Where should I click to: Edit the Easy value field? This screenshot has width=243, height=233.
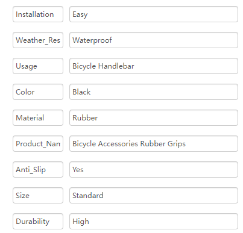point(154,14)
